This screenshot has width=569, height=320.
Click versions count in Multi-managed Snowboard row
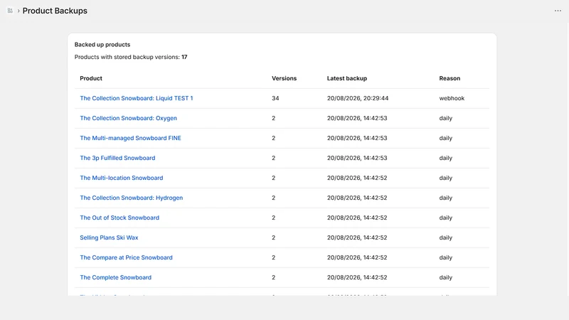pos(274,138)
